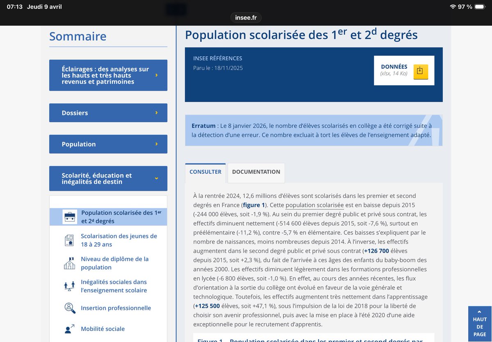The image size is (492, 342).
Task: Collapse the Scolarité, éducation section chevron
Action: point(157,178)
